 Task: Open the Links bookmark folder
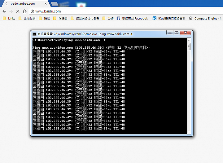(9, 18)
